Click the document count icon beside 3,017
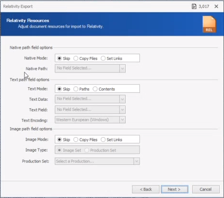The image size is (224, 198). 194,6
